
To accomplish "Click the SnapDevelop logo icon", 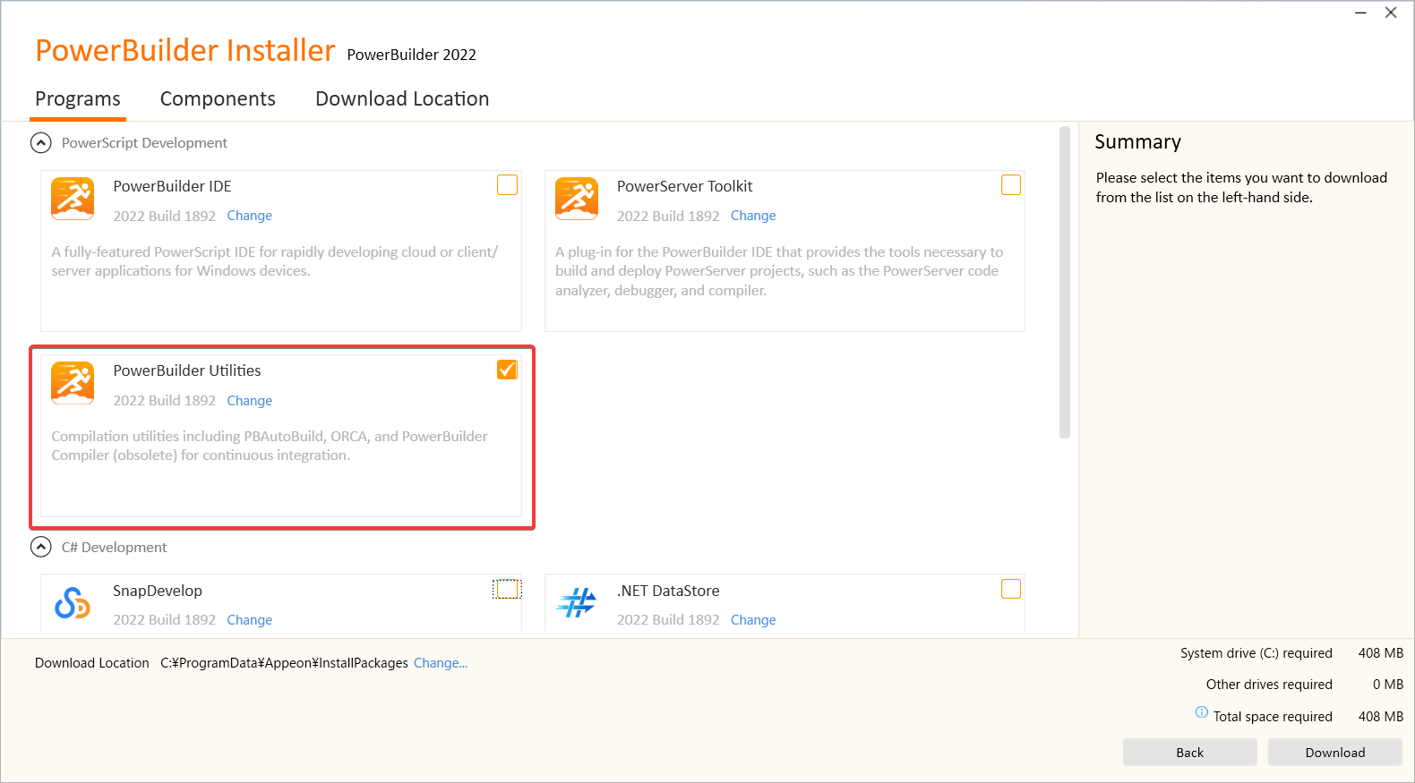I will pos(73,603).
